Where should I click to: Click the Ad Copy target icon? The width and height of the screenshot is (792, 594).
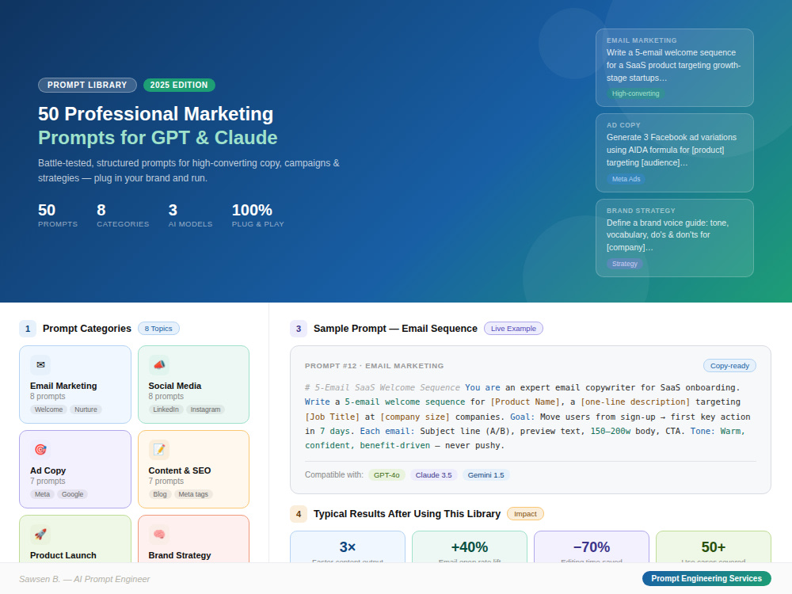point(40,450)
